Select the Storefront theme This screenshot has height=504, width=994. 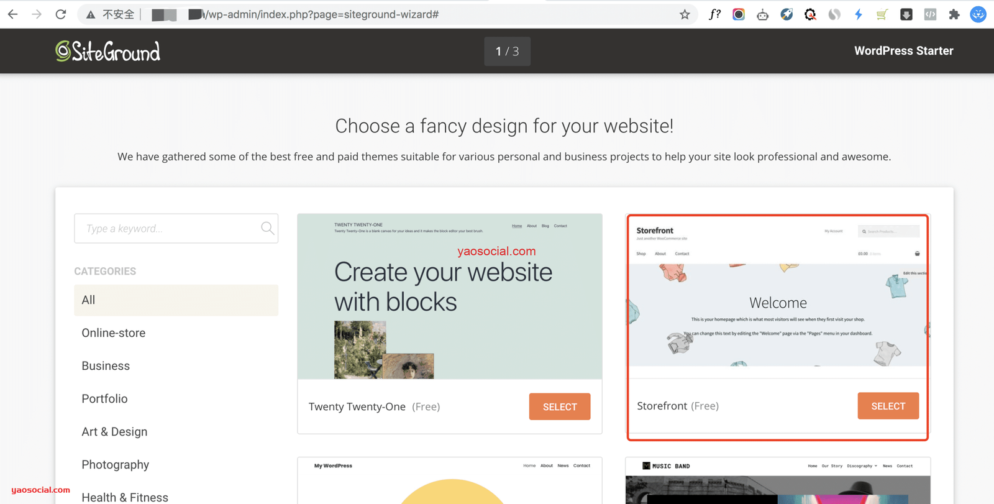(888, 406)
